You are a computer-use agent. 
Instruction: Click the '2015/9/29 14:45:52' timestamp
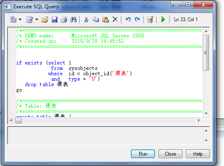click(98, 41)
